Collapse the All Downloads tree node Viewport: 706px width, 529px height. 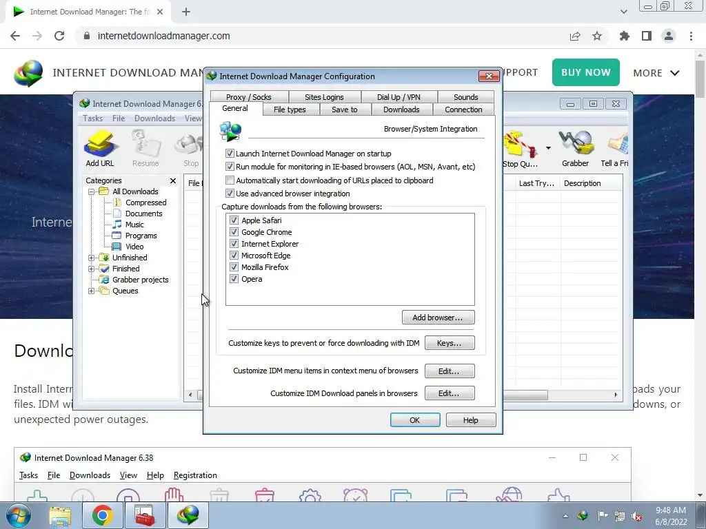[x=92, y=191]
